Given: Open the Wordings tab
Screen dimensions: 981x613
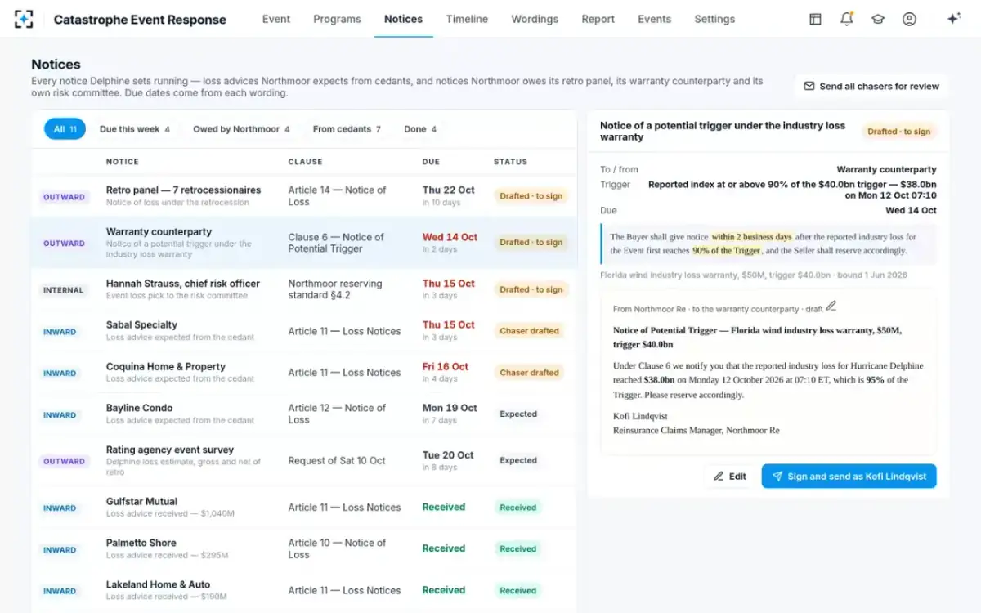Looking at the screenshot, I should tap(535, 19).
